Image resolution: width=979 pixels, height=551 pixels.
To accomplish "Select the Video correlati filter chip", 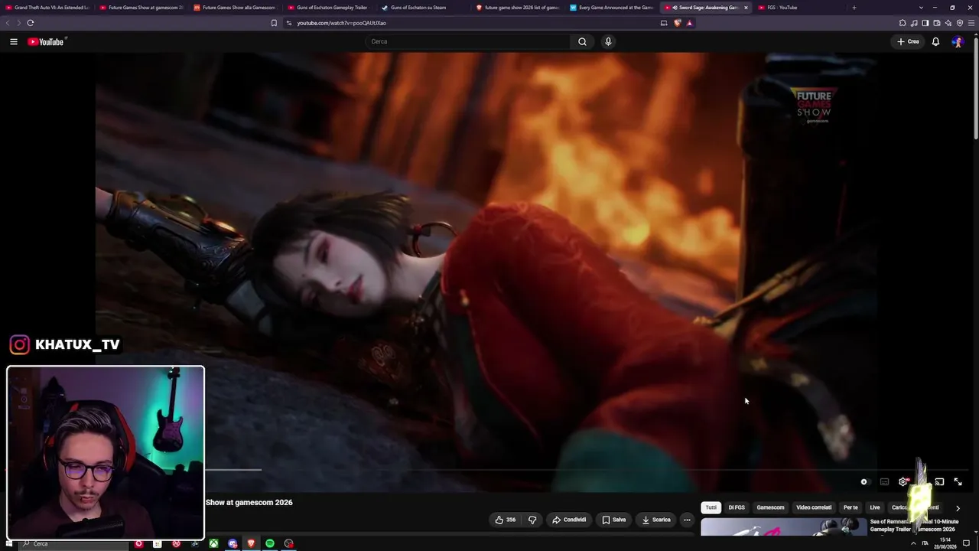I will coord(814,507).
